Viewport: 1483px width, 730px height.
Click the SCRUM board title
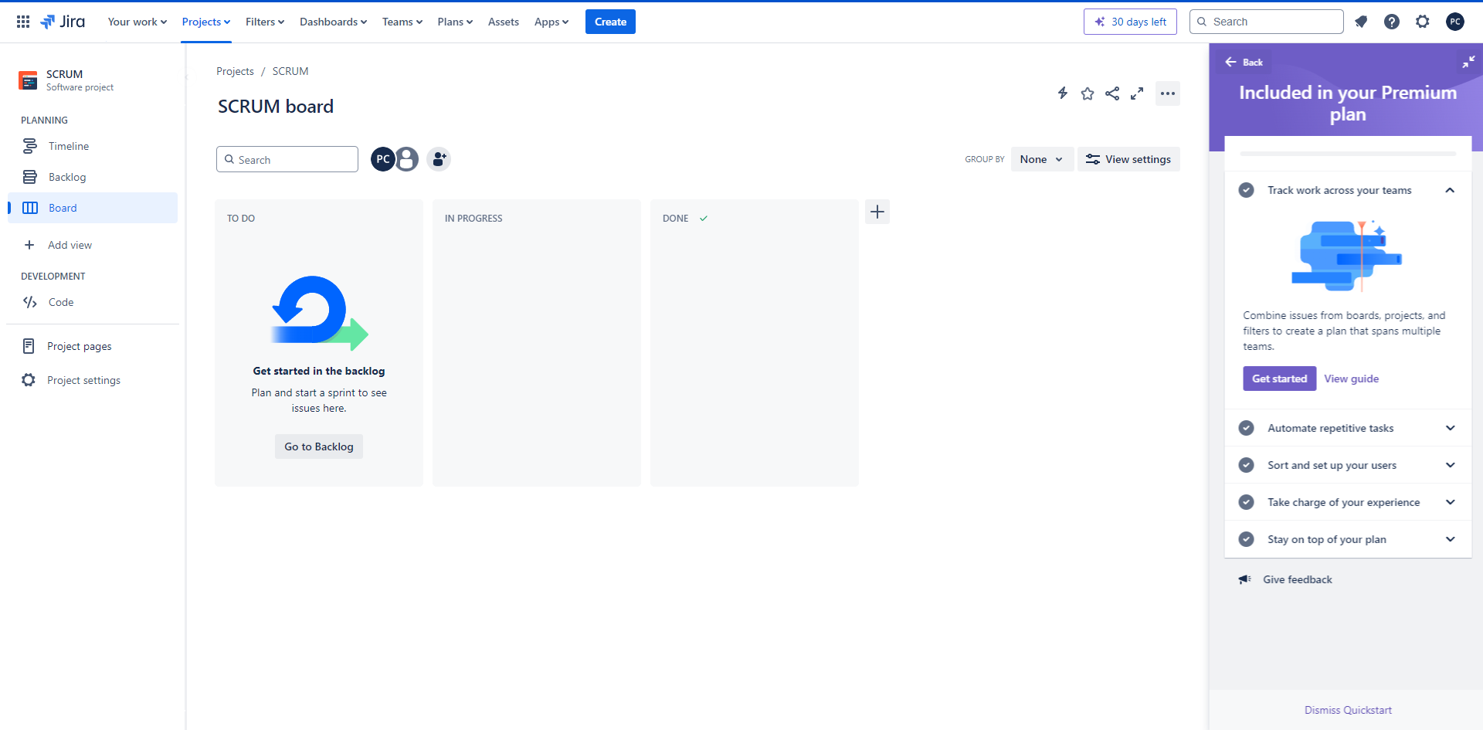pos(276,106)
